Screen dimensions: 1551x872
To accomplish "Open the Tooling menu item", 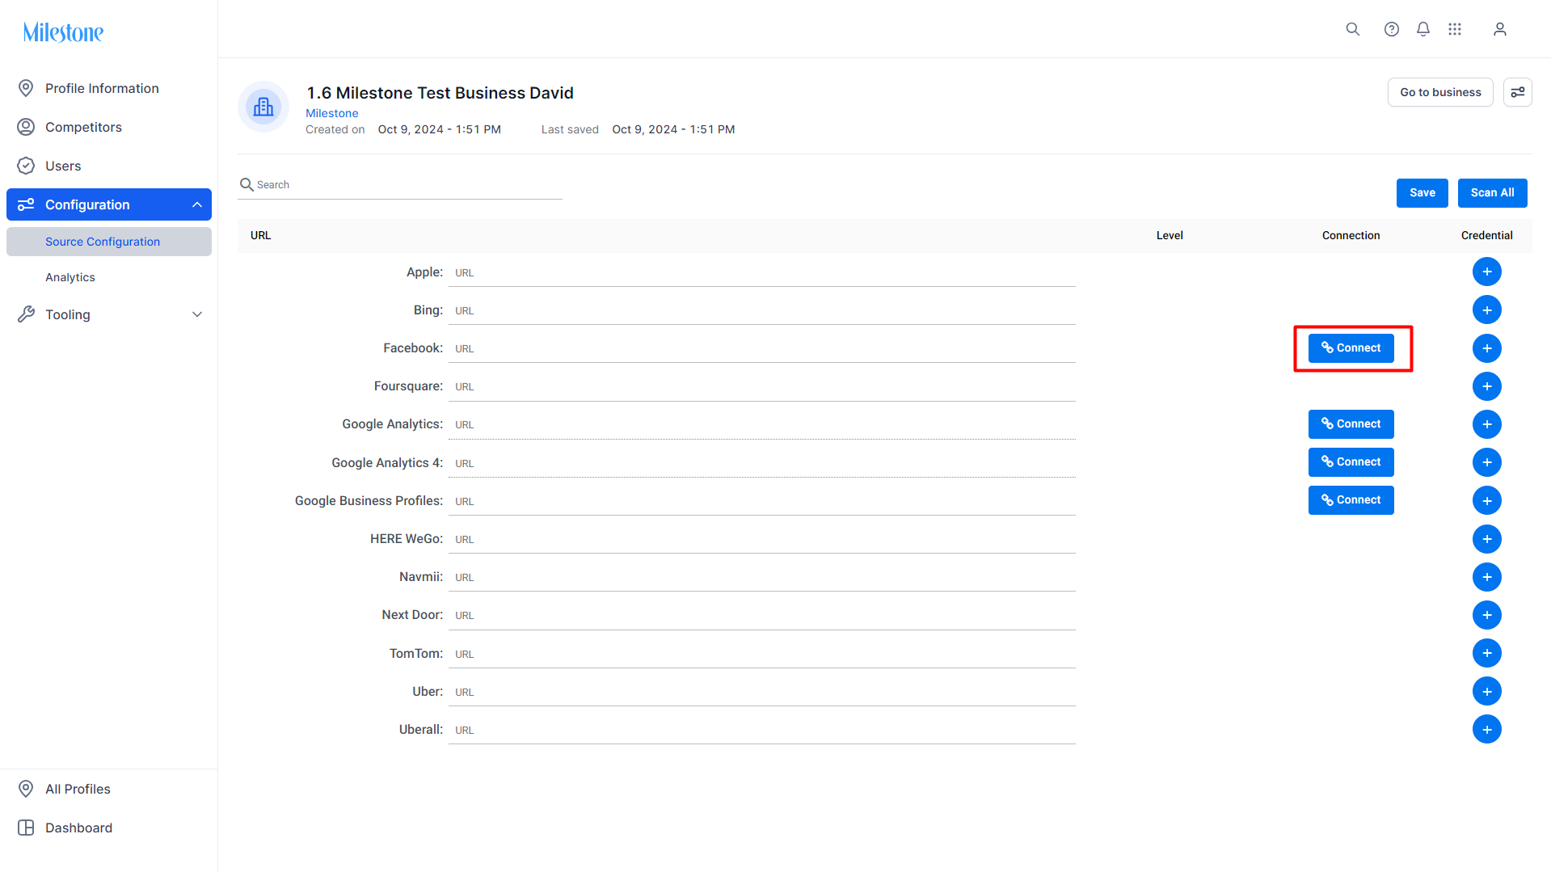I will click(109, 314).
